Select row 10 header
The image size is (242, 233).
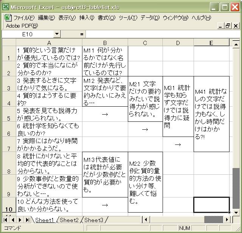tap(9, 205)
